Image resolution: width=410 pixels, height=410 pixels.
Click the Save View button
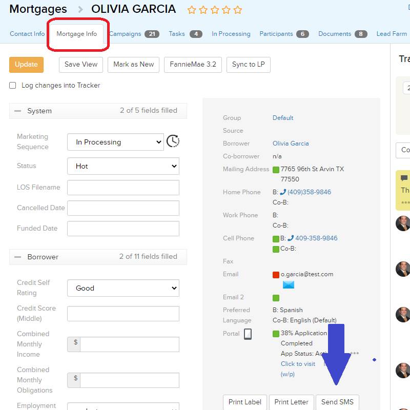(81, 65)
